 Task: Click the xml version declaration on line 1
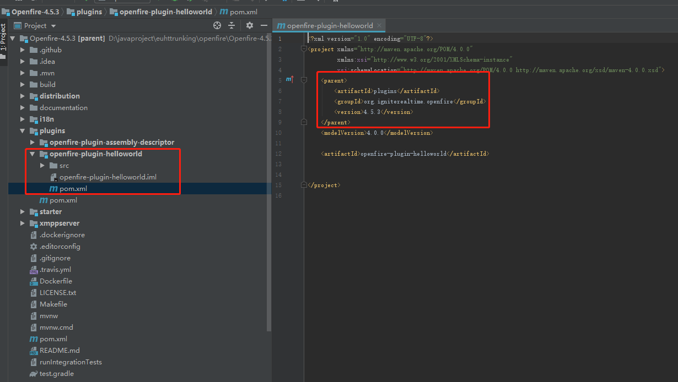(x=370, y=39)
